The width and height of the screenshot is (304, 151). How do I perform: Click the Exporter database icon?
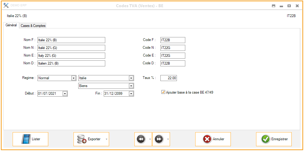point(82,139)
